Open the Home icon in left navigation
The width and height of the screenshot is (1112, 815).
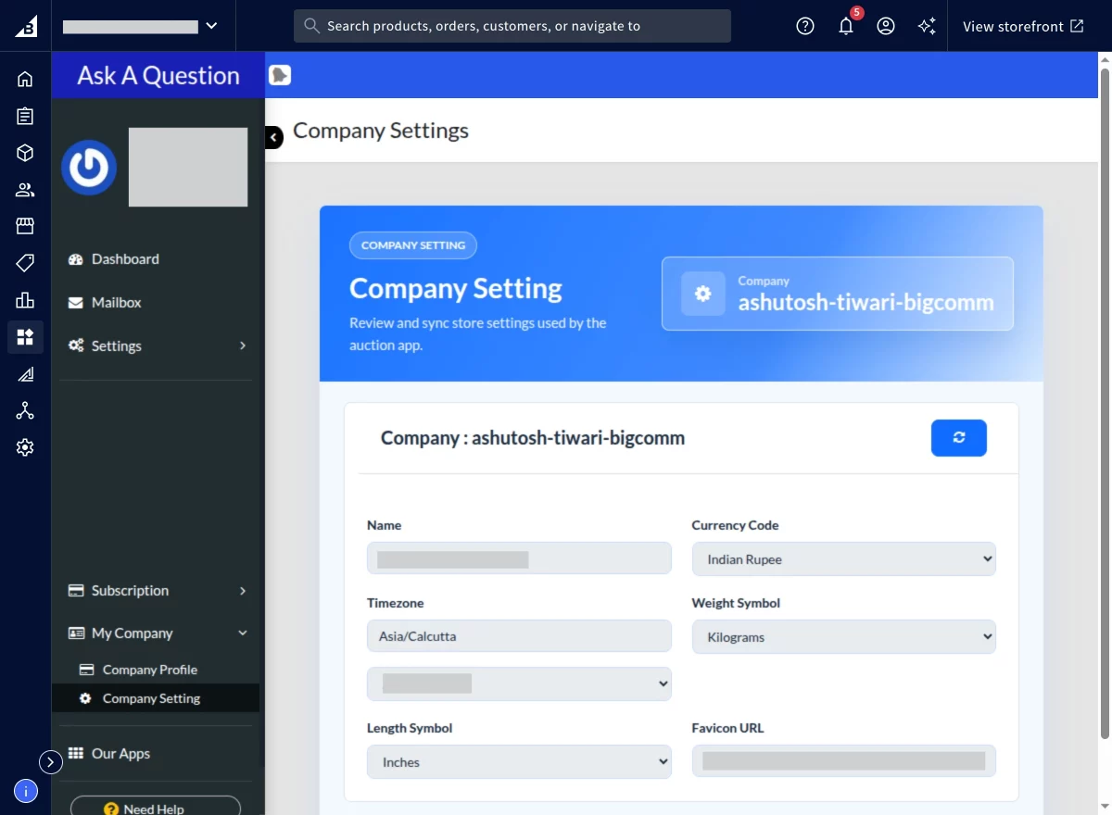(x=25, y=79)
